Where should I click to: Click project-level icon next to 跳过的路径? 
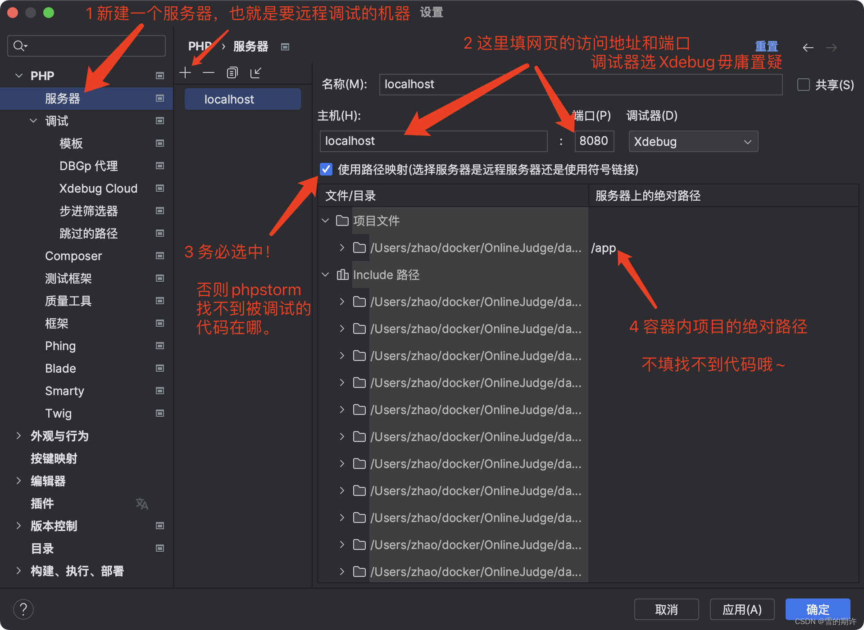[159, 233]
